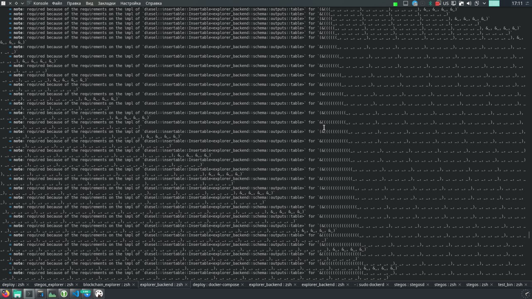Open the clipboard tray icon
This screenshot has width=532, height=299.
coord(477,3)
